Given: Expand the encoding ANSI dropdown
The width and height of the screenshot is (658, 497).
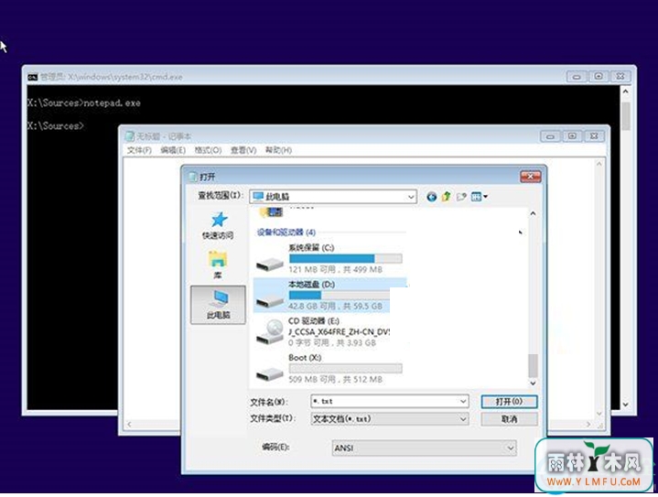Looking at the screenshot, I should tap(511, 448).
